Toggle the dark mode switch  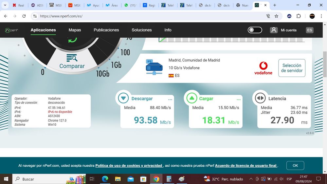(x=255, y=30)
